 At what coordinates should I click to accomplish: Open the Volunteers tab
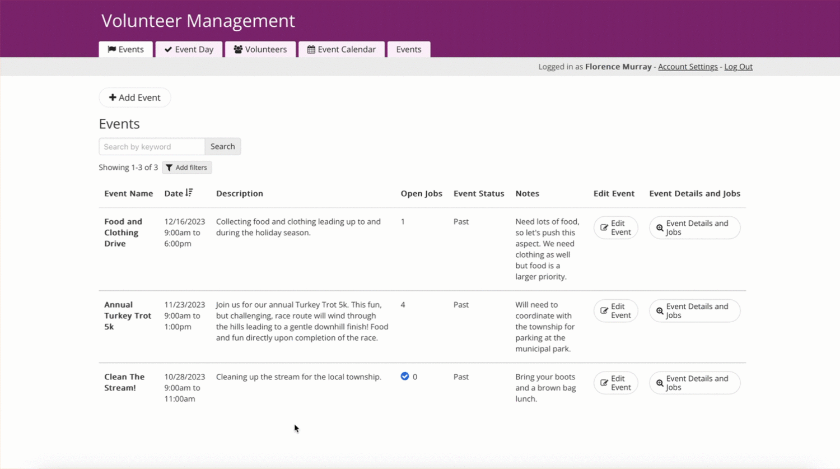tap(260, 49)
